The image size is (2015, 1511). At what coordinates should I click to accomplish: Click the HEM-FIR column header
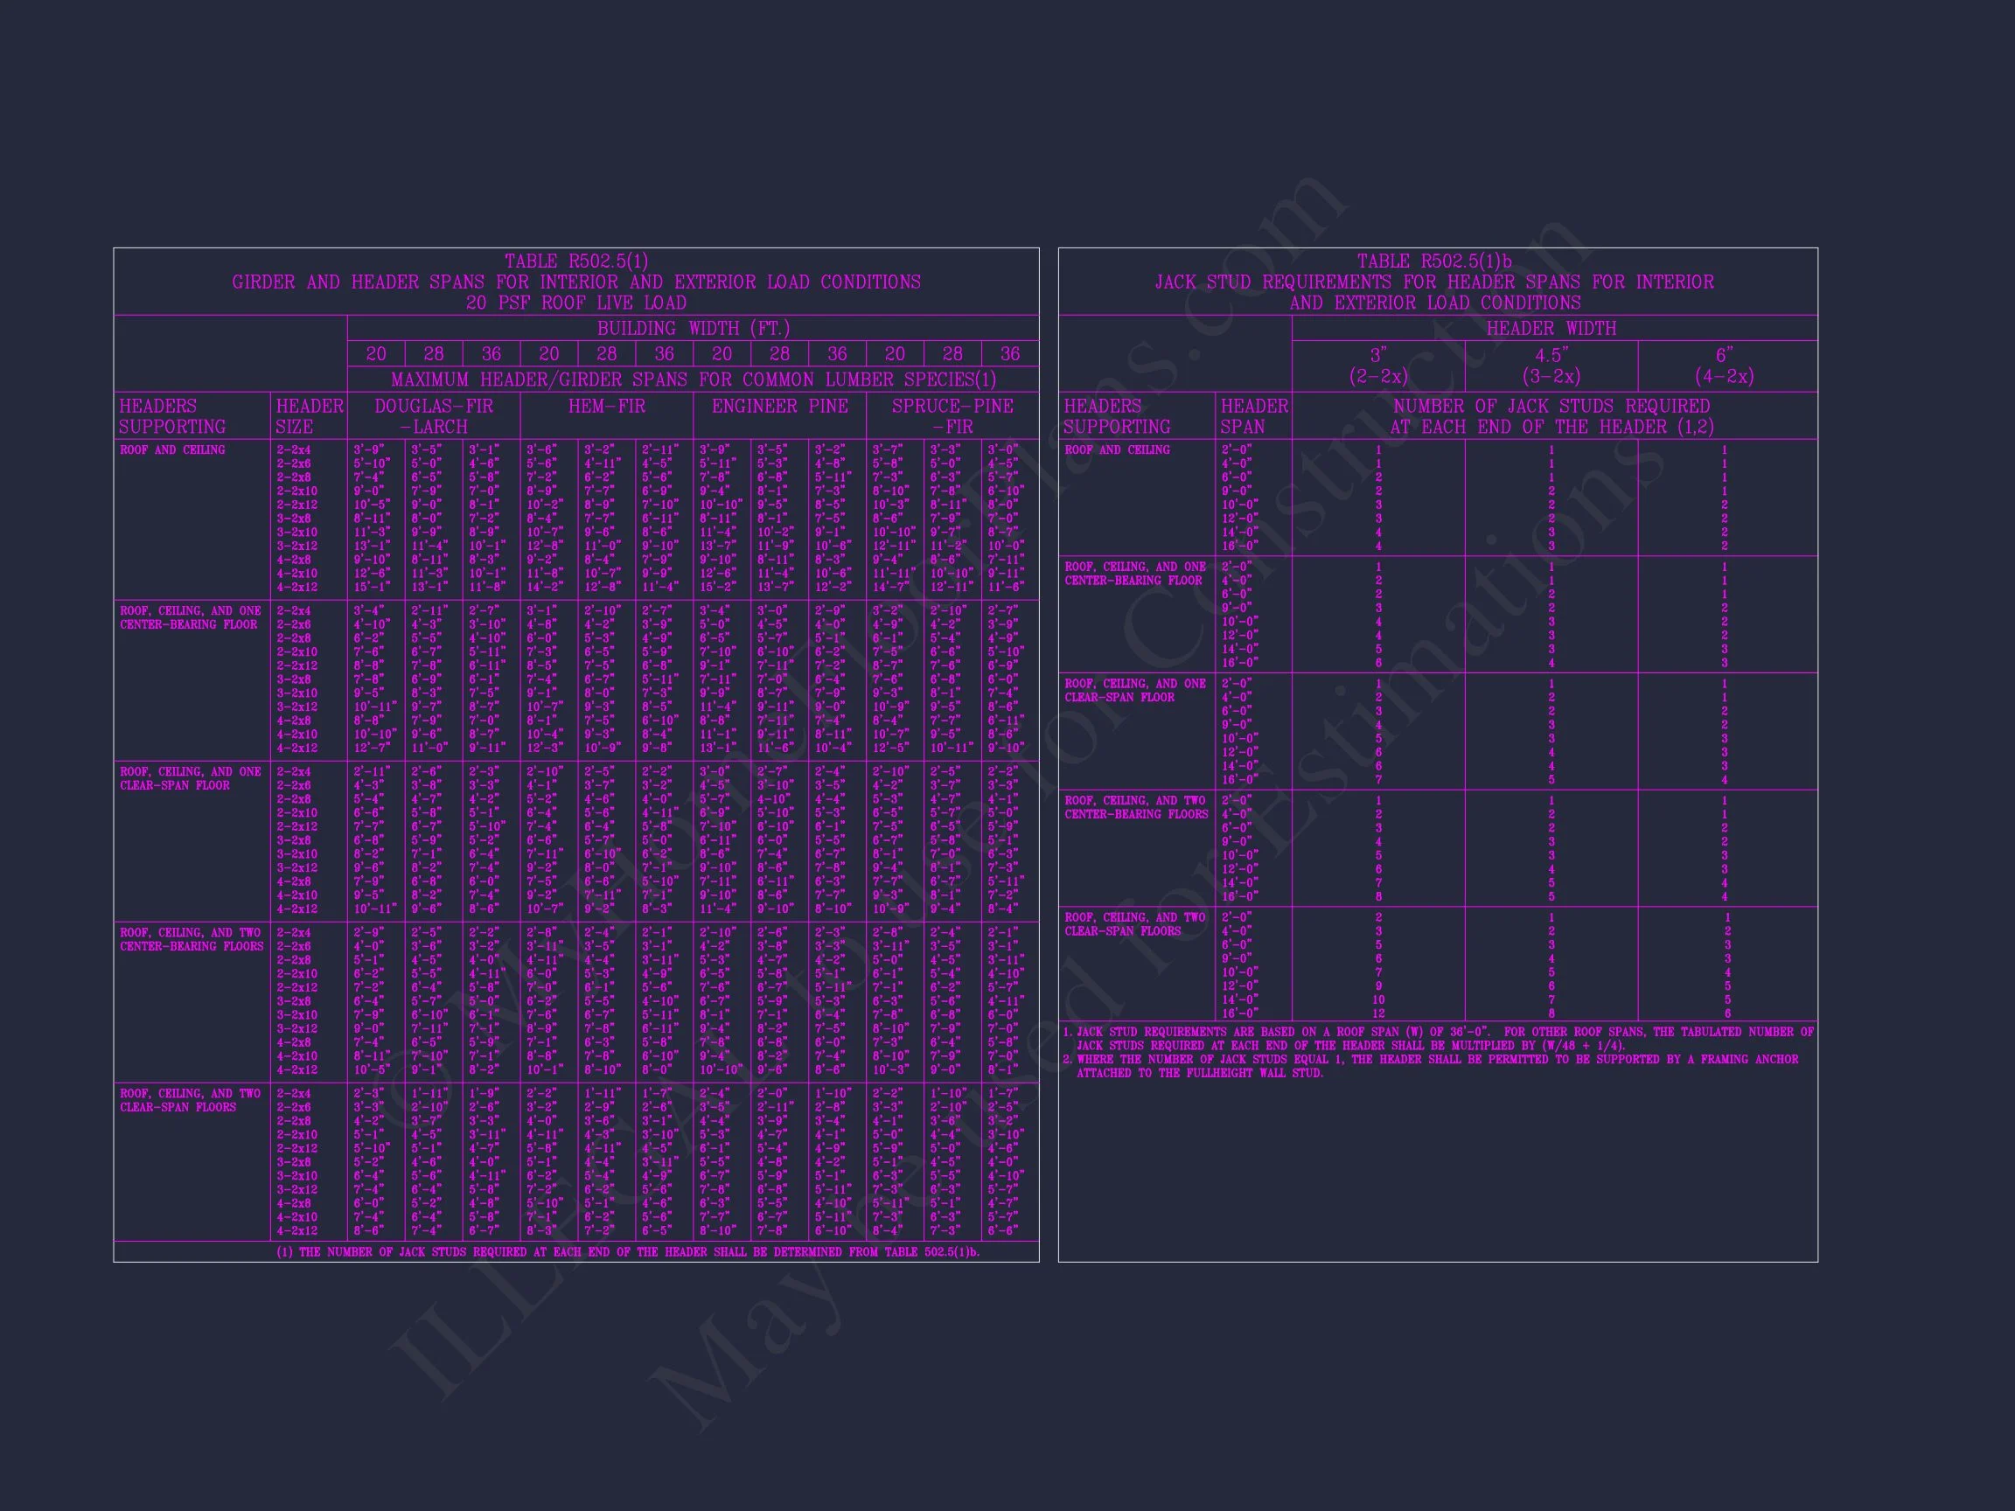point(607,407)
